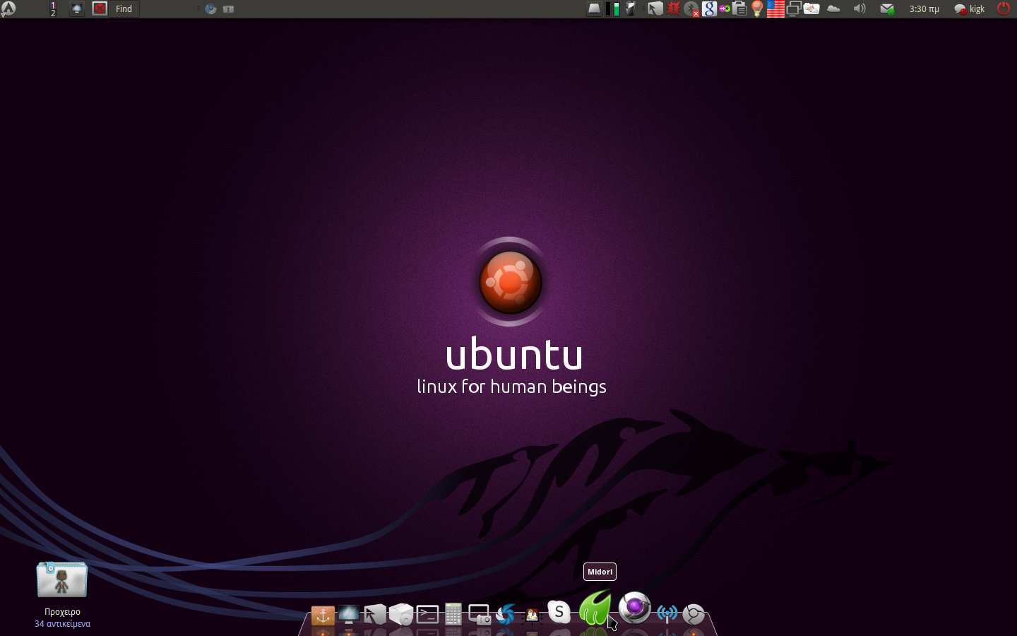The width and height of the screenshot is (1017, 636).
Task: Open the trash applet in the panel
Action: [x=630, y=8]
